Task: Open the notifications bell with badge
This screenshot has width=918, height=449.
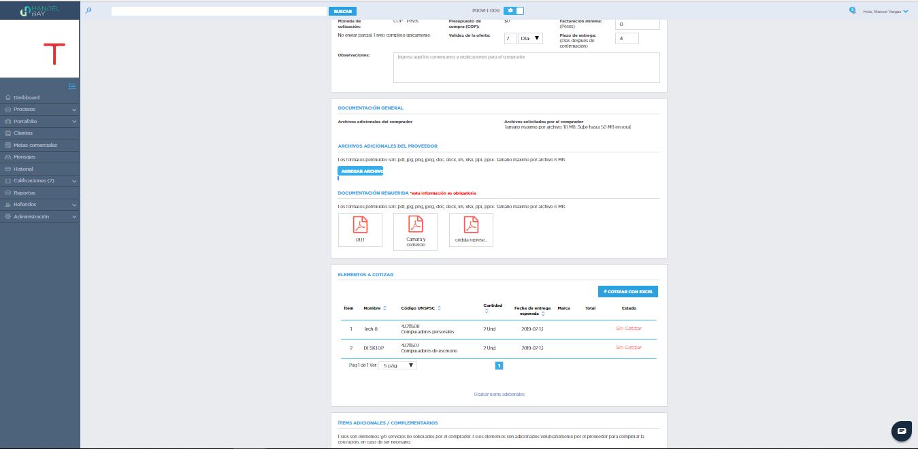Action: click(x=853, y=10)
